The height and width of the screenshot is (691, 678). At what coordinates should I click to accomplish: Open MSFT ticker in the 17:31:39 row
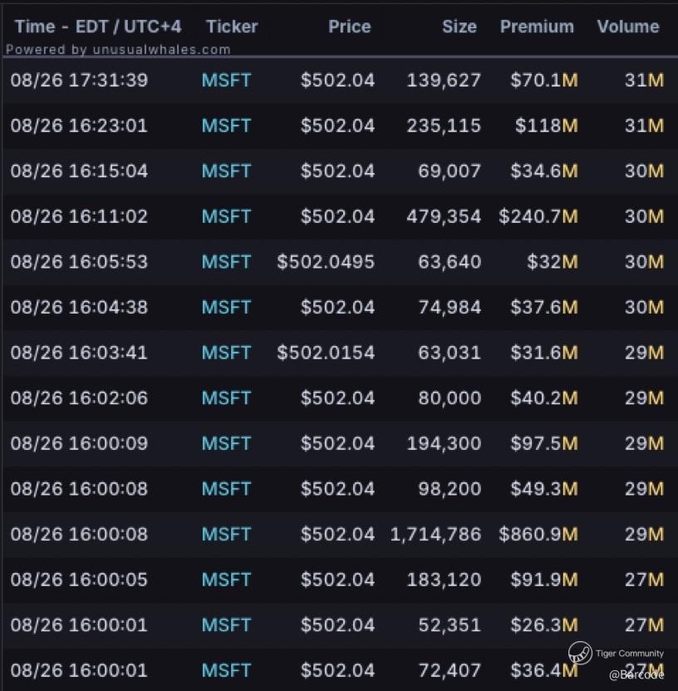226,81
